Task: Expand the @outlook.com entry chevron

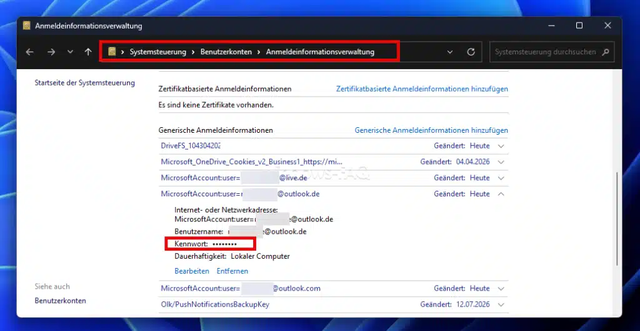Action: [x=501, y=289]
